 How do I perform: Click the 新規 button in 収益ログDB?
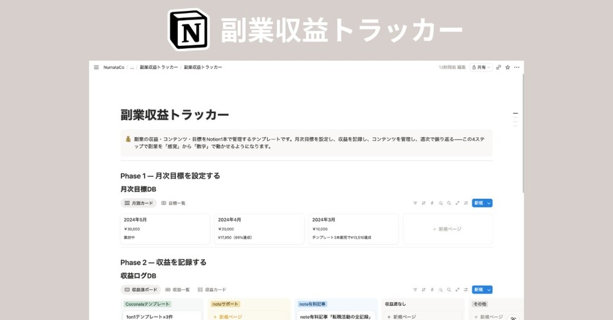[479, 289]
